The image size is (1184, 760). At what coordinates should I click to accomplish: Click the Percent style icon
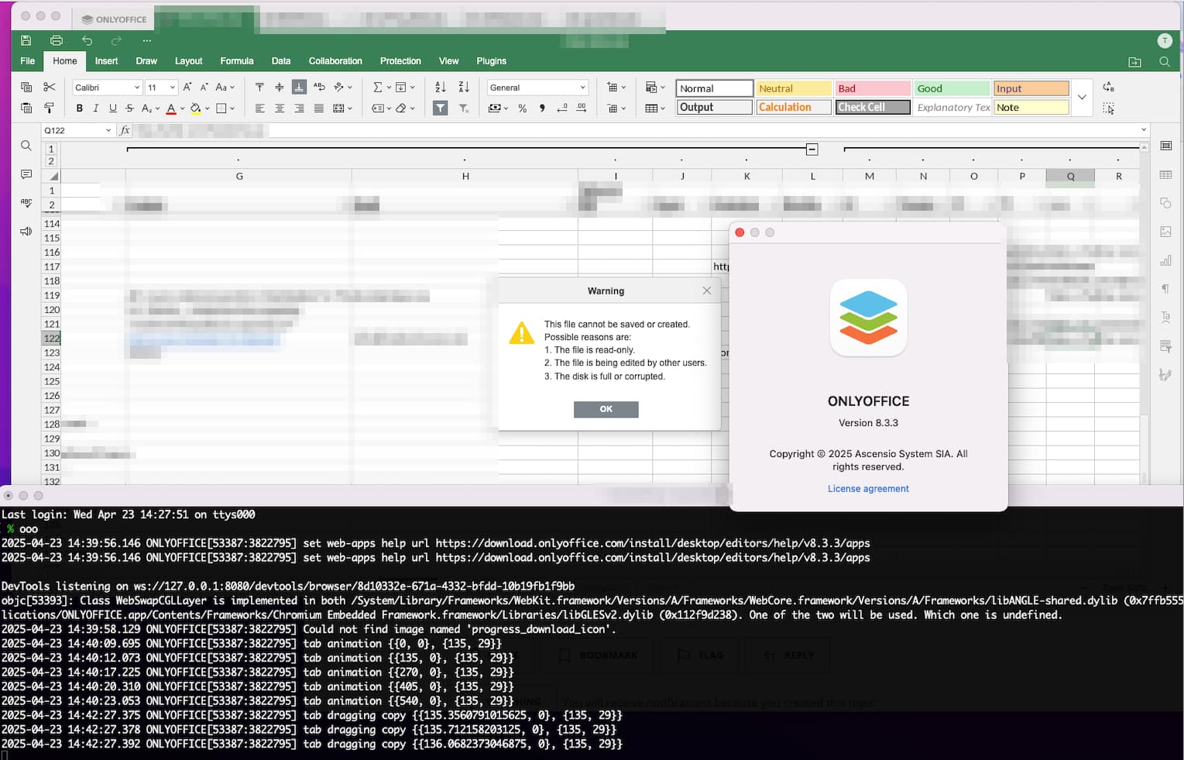point(523,108)
